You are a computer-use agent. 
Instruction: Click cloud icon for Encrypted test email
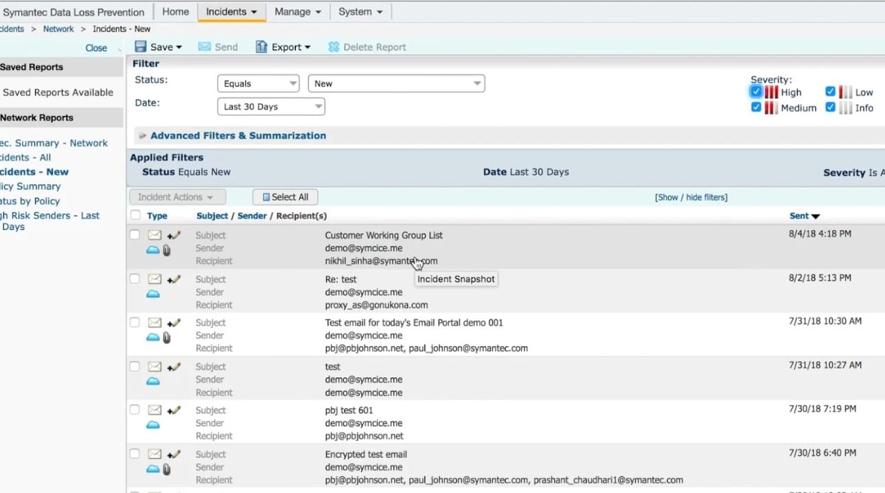(153, 469)
